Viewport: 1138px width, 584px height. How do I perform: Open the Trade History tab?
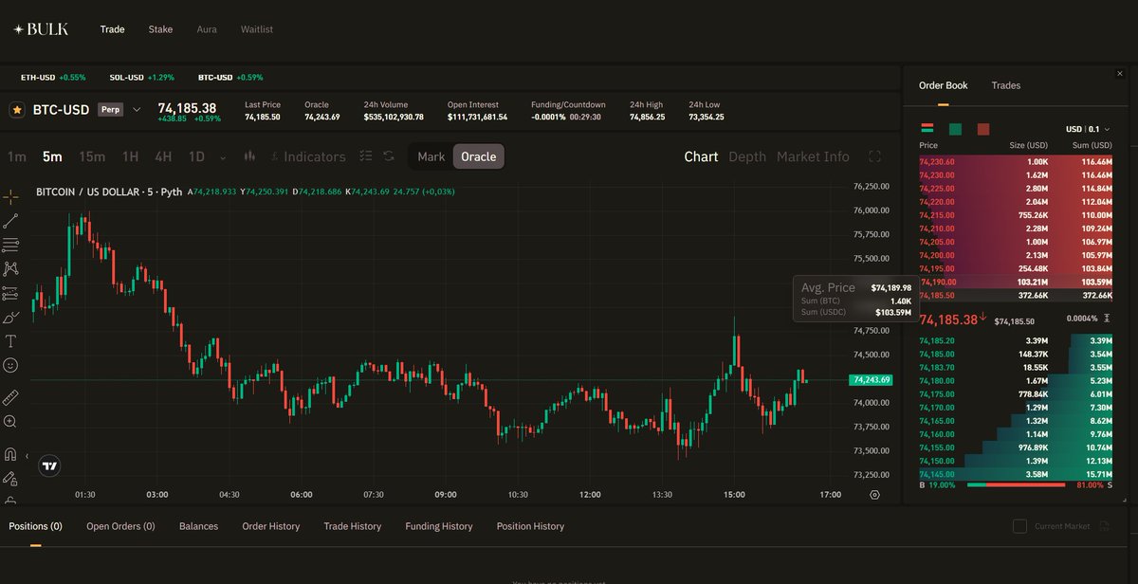[352, 526]
